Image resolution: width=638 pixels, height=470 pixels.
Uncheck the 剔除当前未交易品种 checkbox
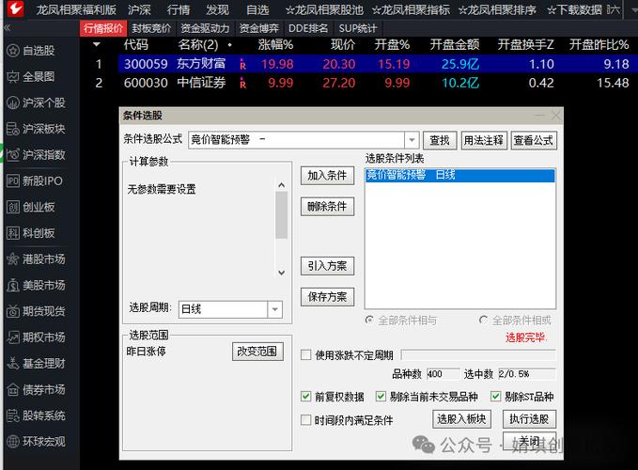[x=381, y=396]
